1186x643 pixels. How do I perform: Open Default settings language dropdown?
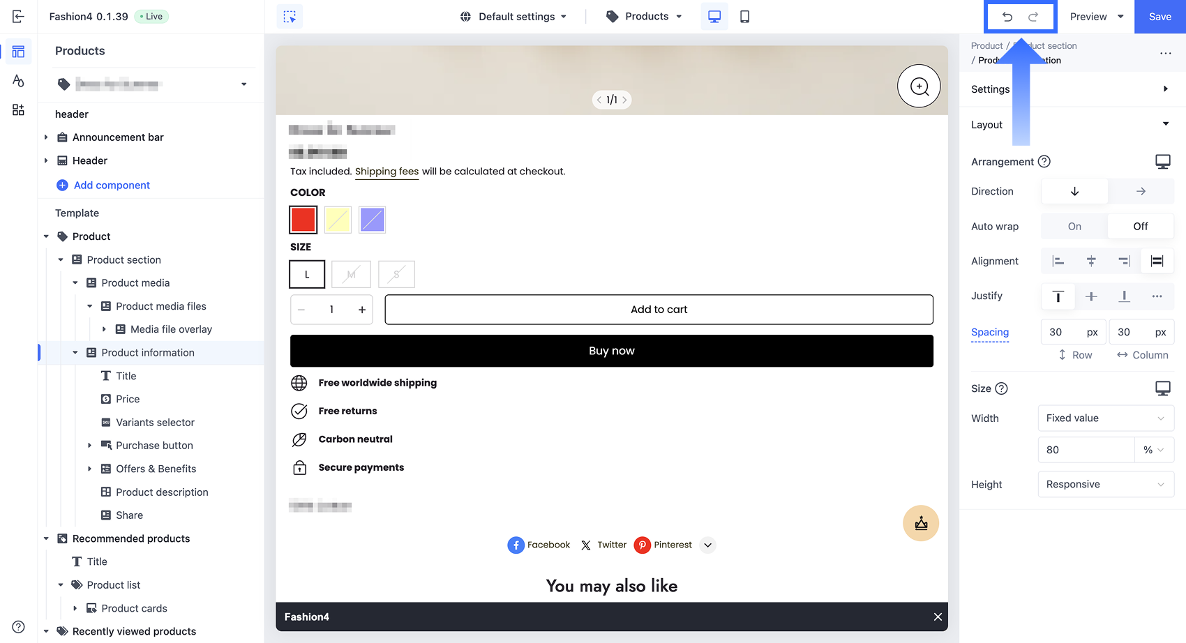point(513,16)
